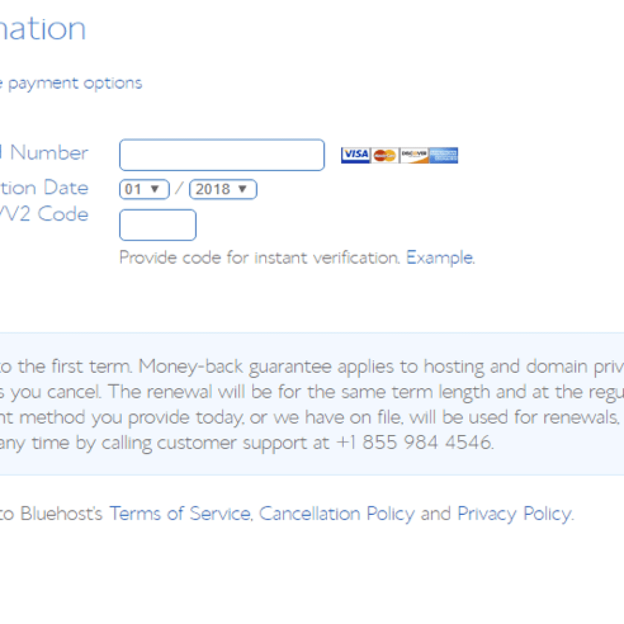Click the American Express card logo
This screenshot has height=624, width=624.
click(x=444, y=155)
